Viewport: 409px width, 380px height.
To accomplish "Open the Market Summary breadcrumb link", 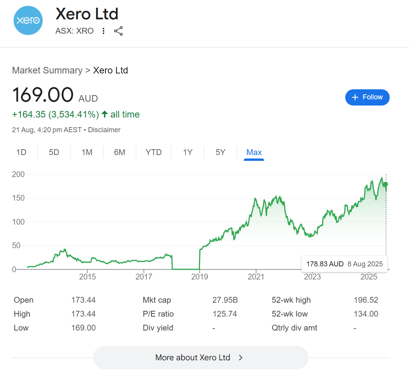I will point(47,70).
